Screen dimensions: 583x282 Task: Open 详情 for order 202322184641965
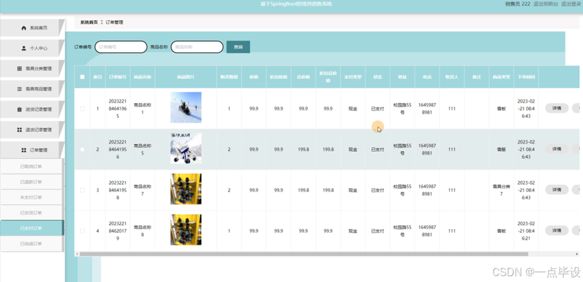[556, 109]
